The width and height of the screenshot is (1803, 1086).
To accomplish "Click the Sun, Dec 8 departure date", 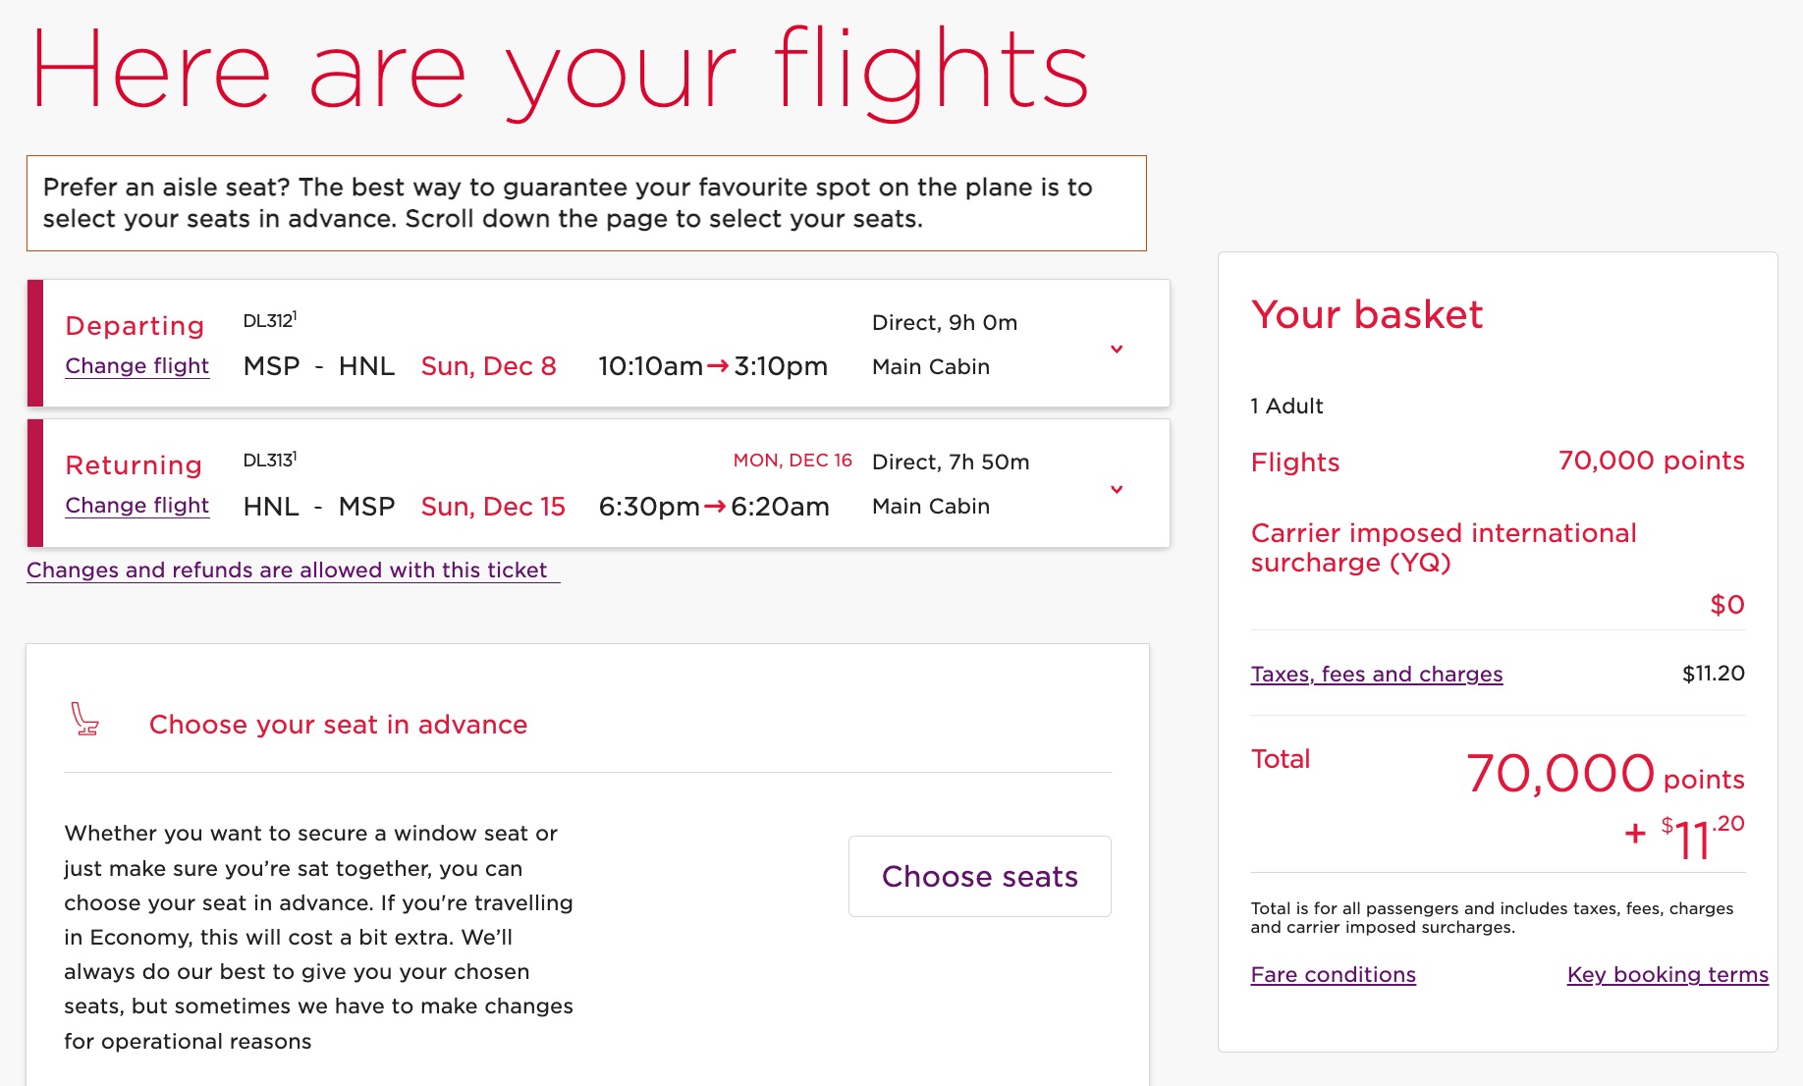I will coord(489,365).
